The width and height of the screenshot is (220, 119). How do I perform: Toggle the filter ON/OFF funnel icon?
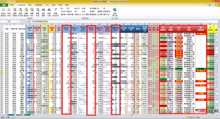point(55,10)
